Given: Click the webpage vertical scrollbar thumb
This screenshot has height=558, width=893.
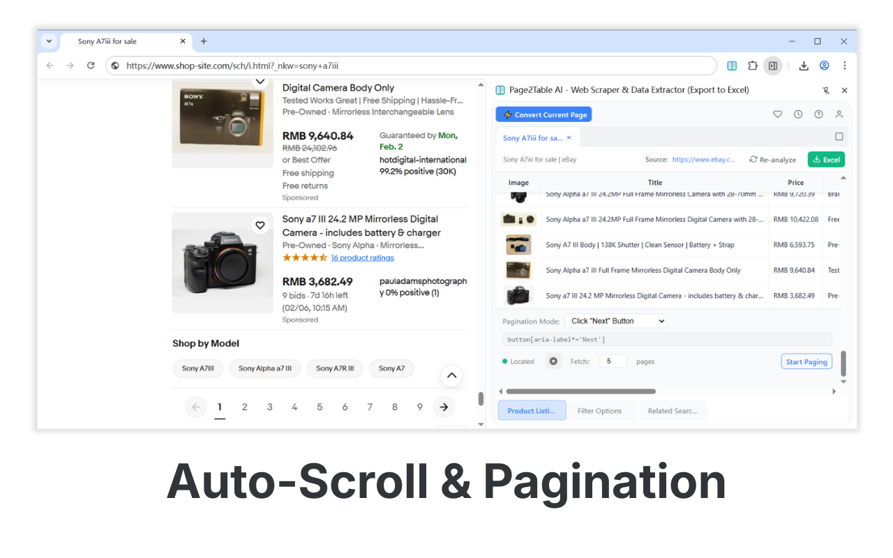Looking at the screenshot, I should click(481, 399).
